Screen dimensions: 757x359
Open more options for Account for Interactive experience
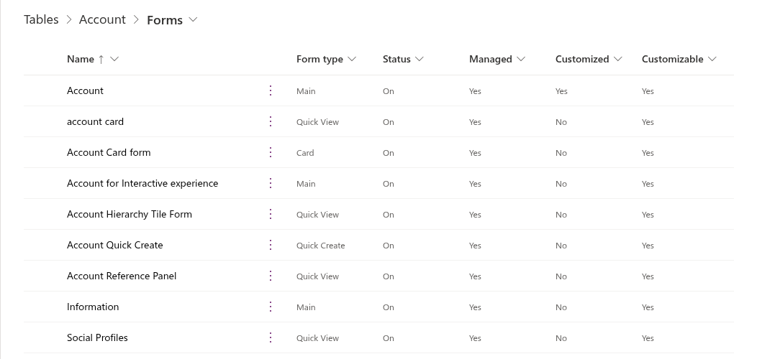pos(271,183)
